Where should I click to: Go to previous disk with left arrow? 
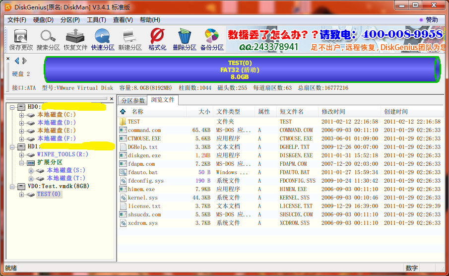click(x=17, y=61)
